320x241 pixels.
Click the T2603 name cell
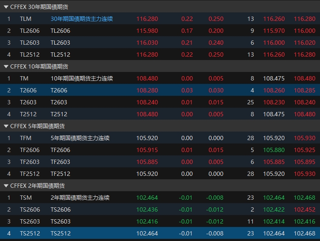(x=59, y=102)
